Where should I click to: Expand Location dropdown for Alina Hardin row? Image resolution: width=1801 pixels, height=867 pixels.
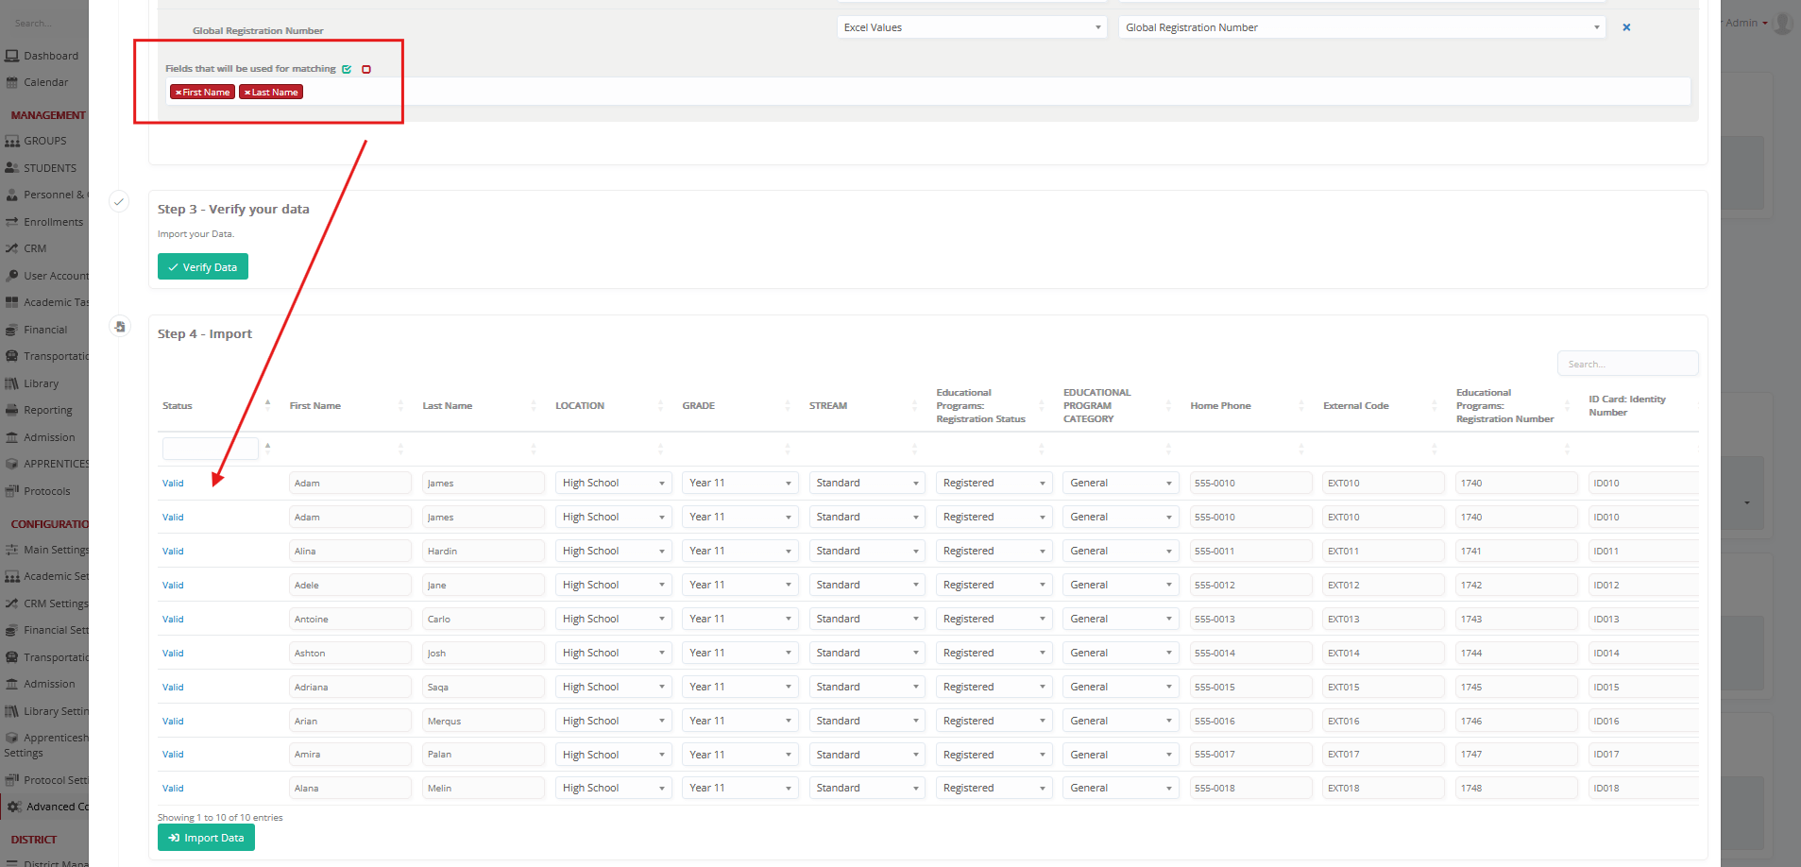click(x=613, y=551)
